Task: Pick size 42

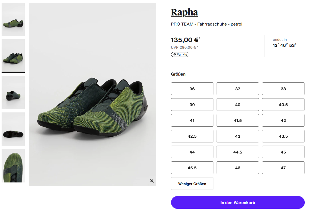Action: pos(283,120)
